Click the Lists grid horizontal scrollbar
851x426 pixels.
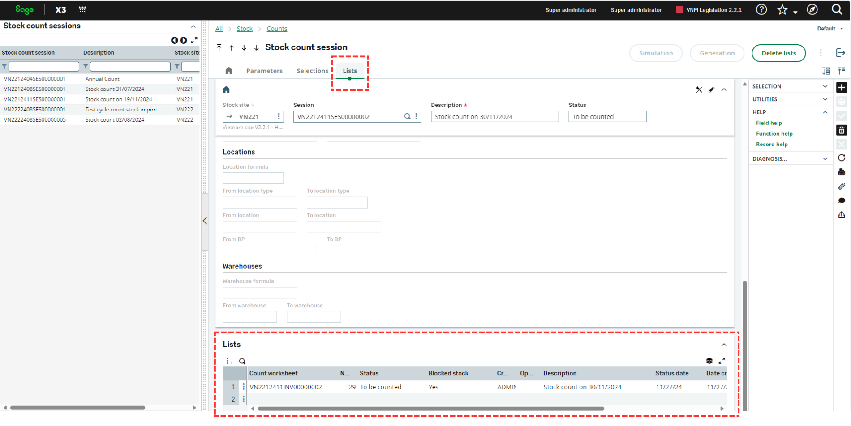click(x=431, y=409)
